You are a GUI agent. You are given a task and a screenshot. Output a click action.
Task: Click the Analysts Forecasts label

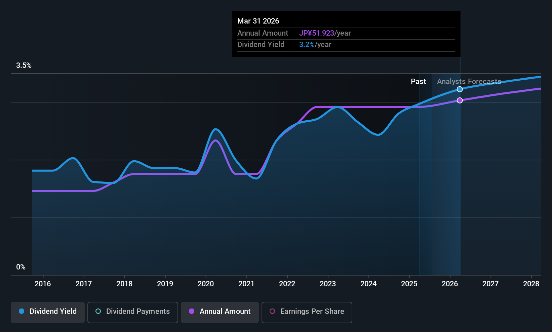point(469,82)
